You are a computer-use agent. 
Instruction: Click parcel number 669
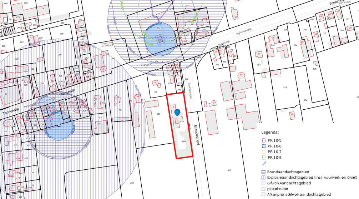[26, 3]
